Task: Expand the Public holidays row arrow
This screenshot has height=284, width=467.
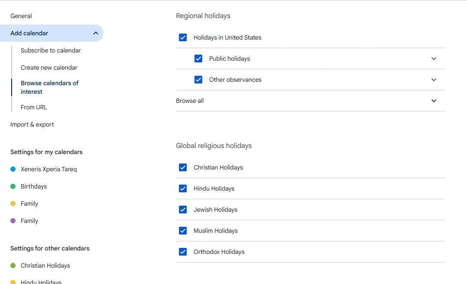Action: coord(434,59)
